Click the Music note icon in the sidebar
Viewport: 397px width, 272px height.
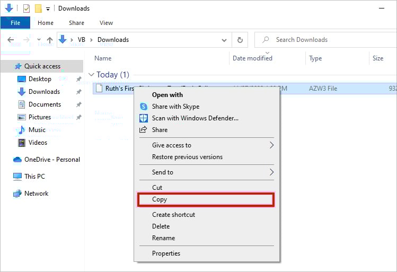click(x=21, y=130)
